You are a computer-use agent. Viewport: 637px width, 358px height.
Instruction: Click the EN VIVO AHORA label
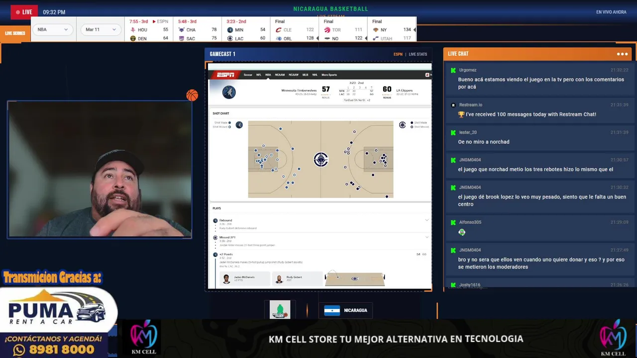pyautogui.click(x=611, y=12)
